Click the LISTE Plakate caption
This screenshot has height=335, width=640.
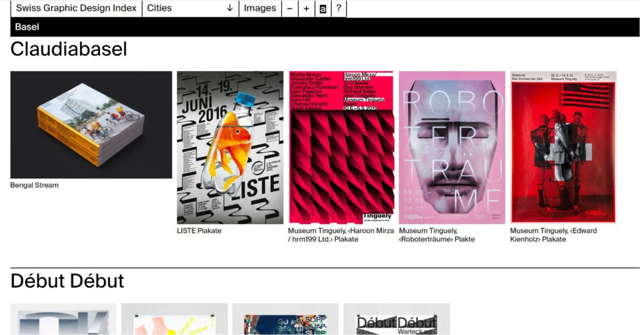tap(199, 231)
